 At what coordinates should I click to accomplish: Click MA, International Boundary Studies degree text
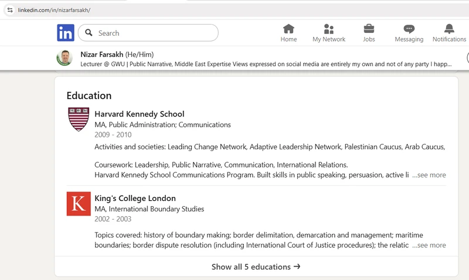point(149,209)
